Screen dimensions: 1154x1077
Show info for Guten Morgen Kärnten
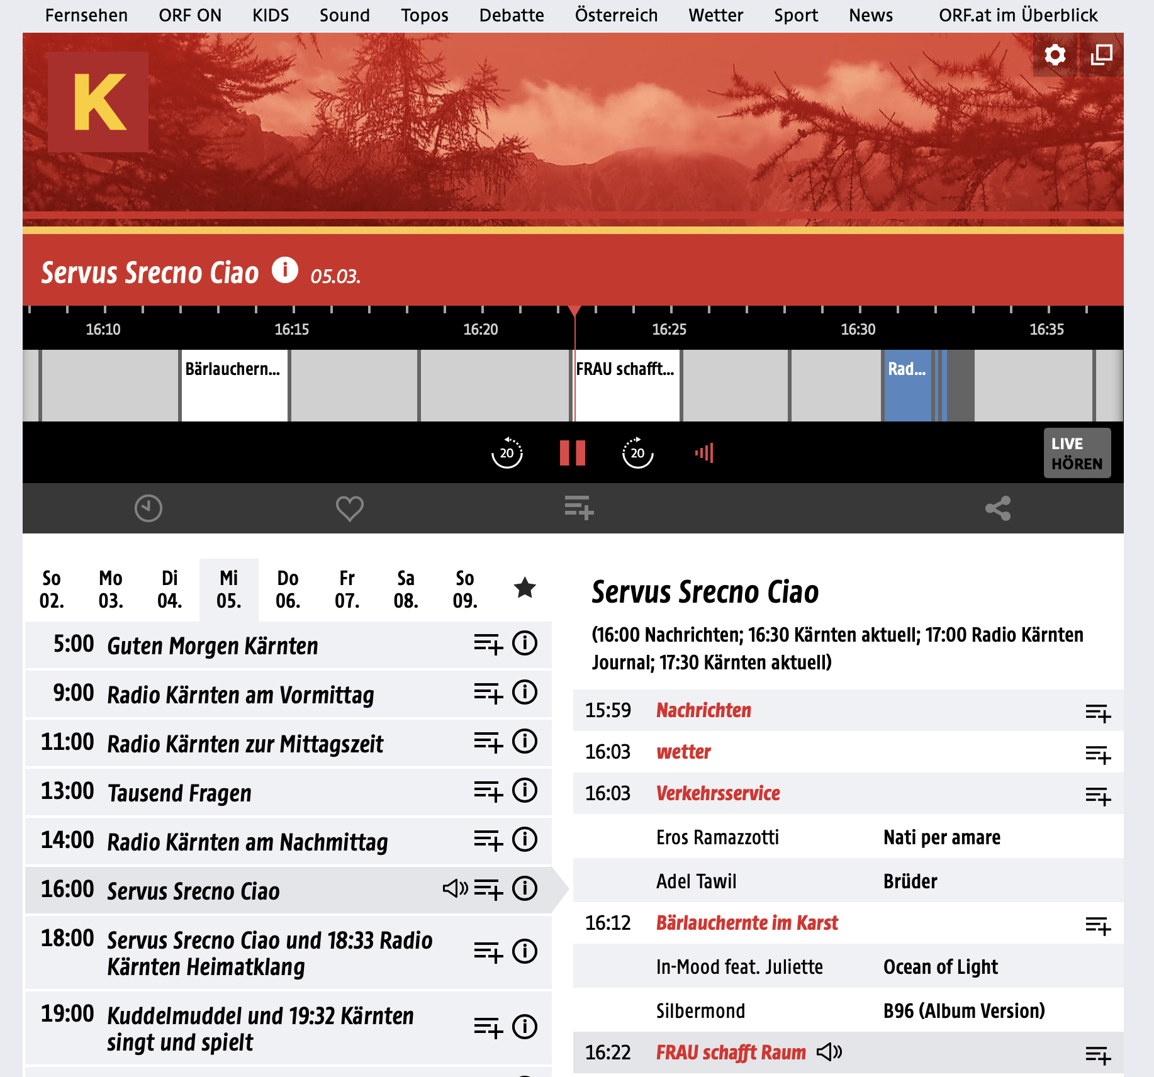click(525, 643)
